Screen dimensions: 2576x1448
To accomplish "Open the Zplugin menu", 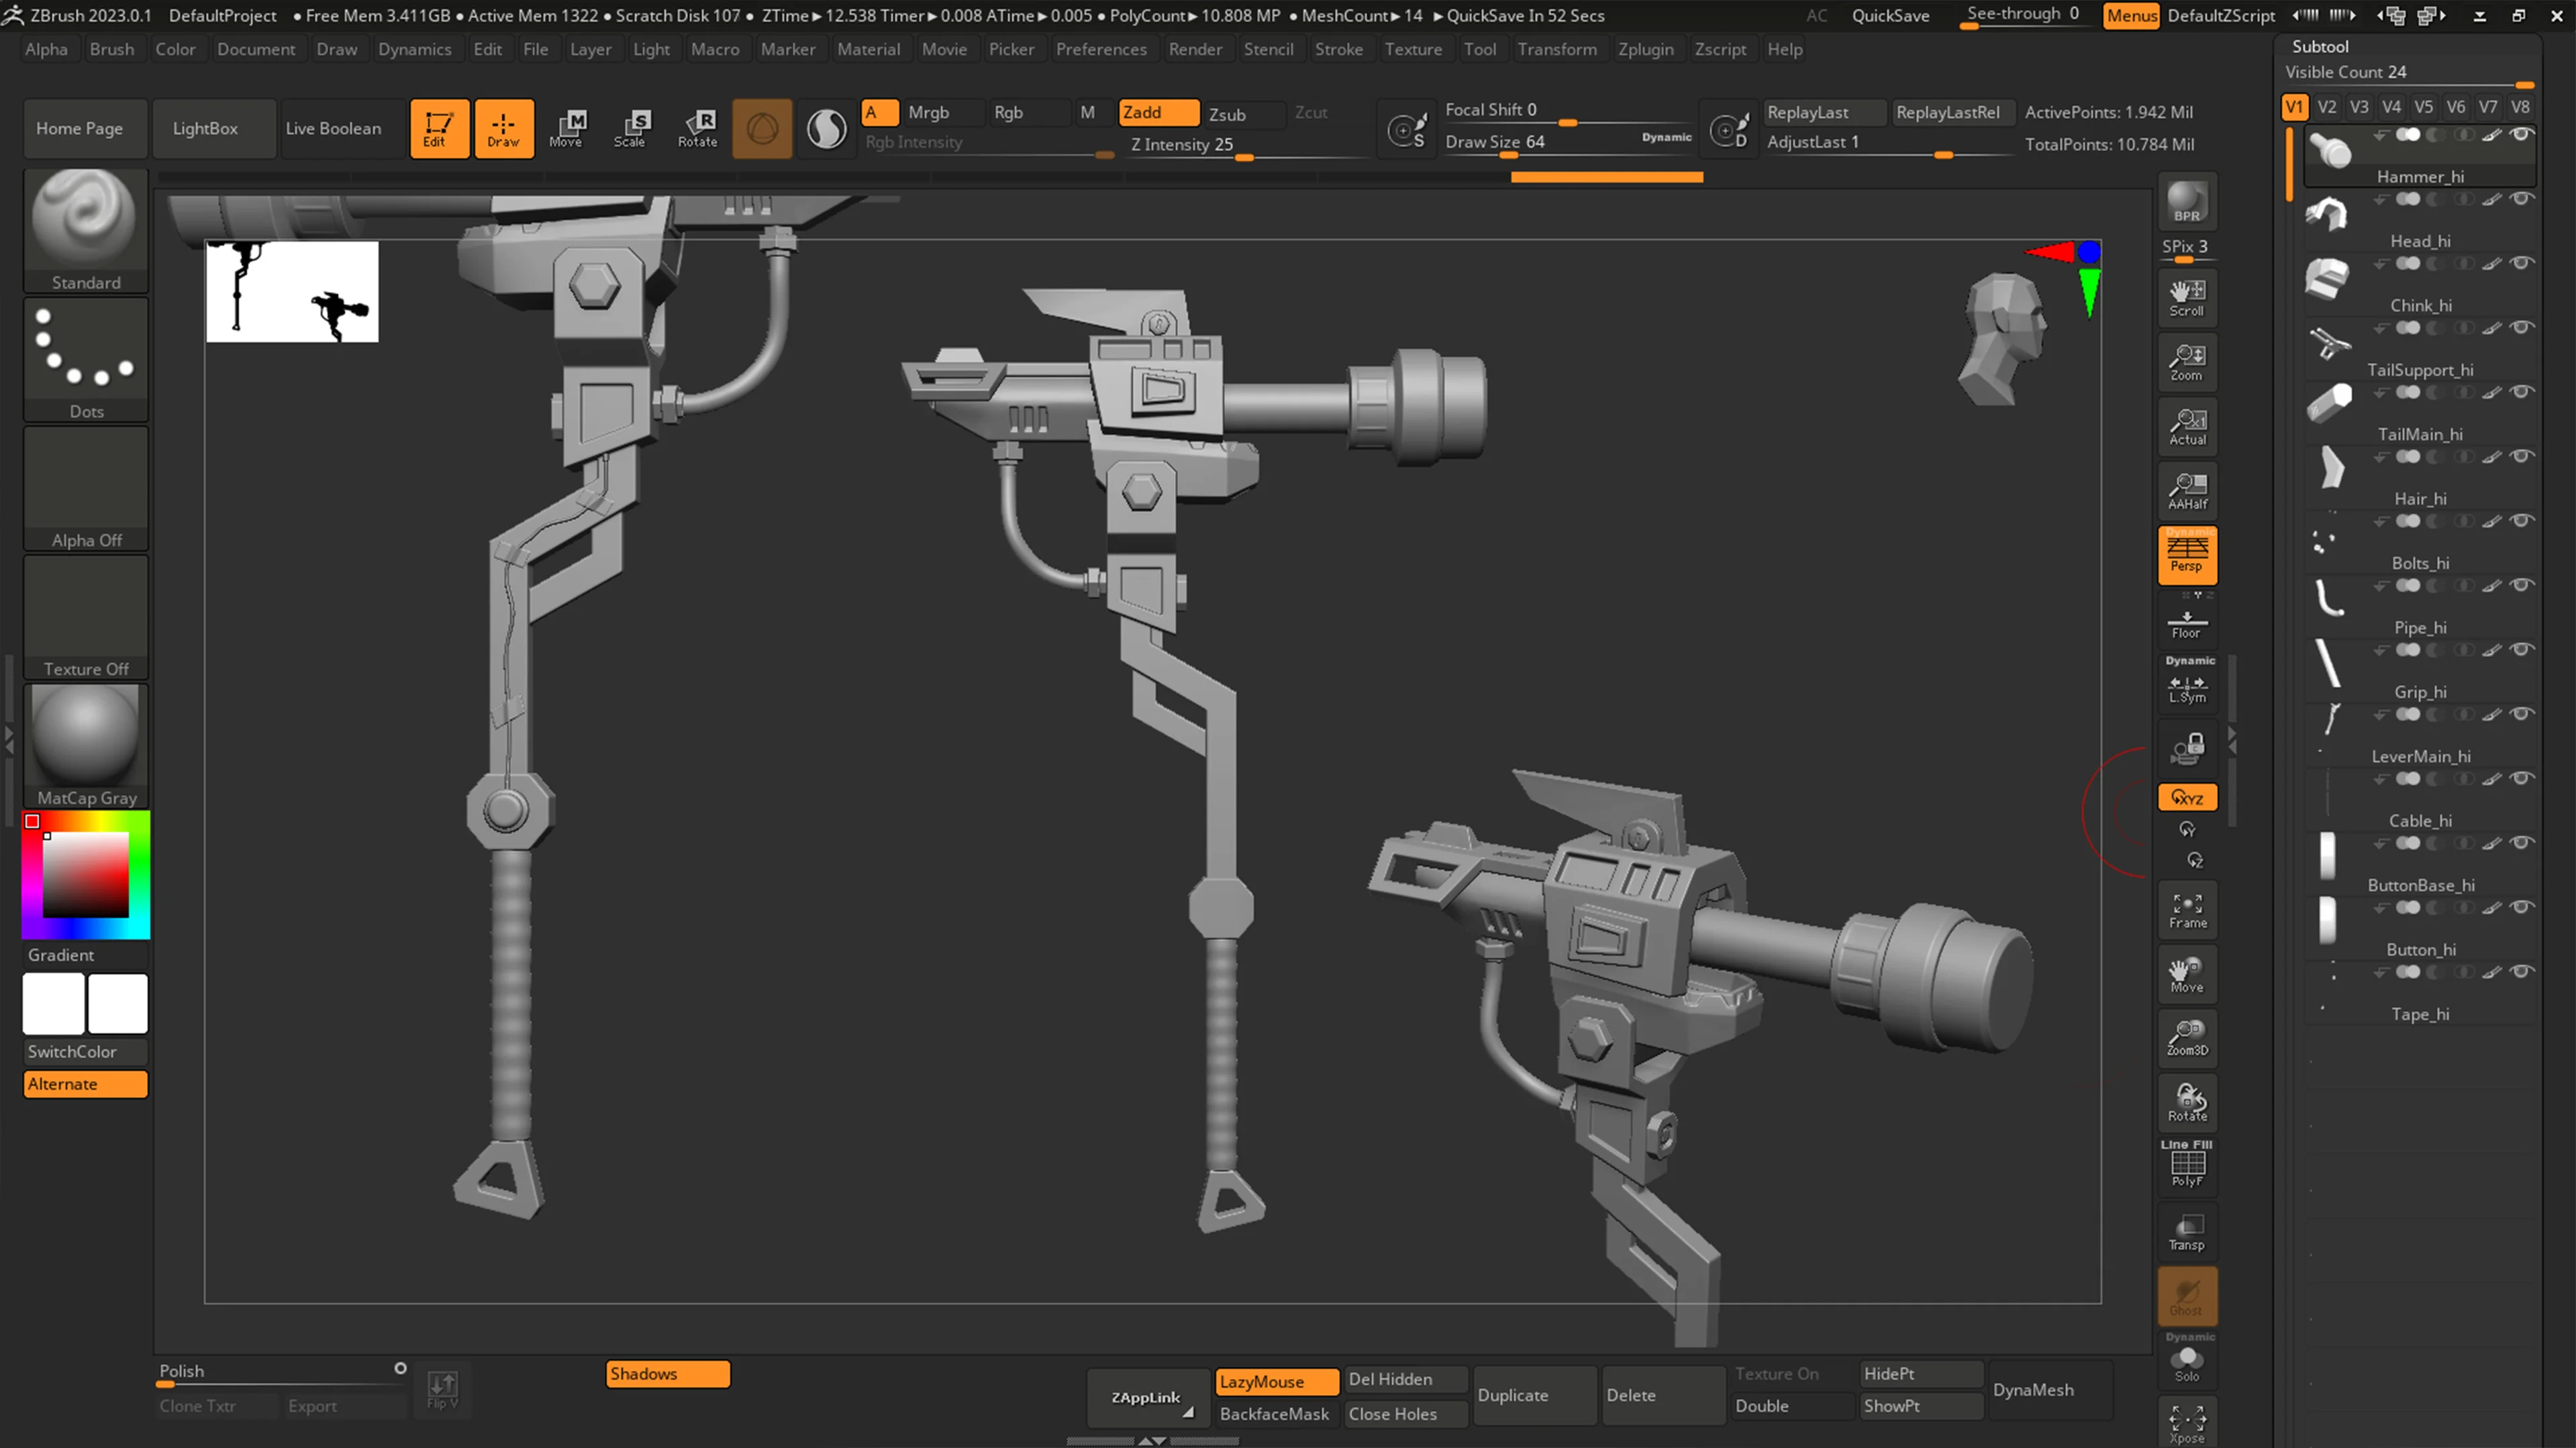I will [x=1645, y=49].
